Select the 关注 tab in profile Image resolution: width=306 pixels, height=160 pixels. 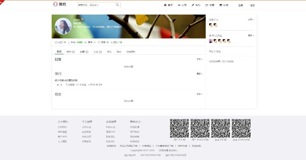click(x=109, y=52)
